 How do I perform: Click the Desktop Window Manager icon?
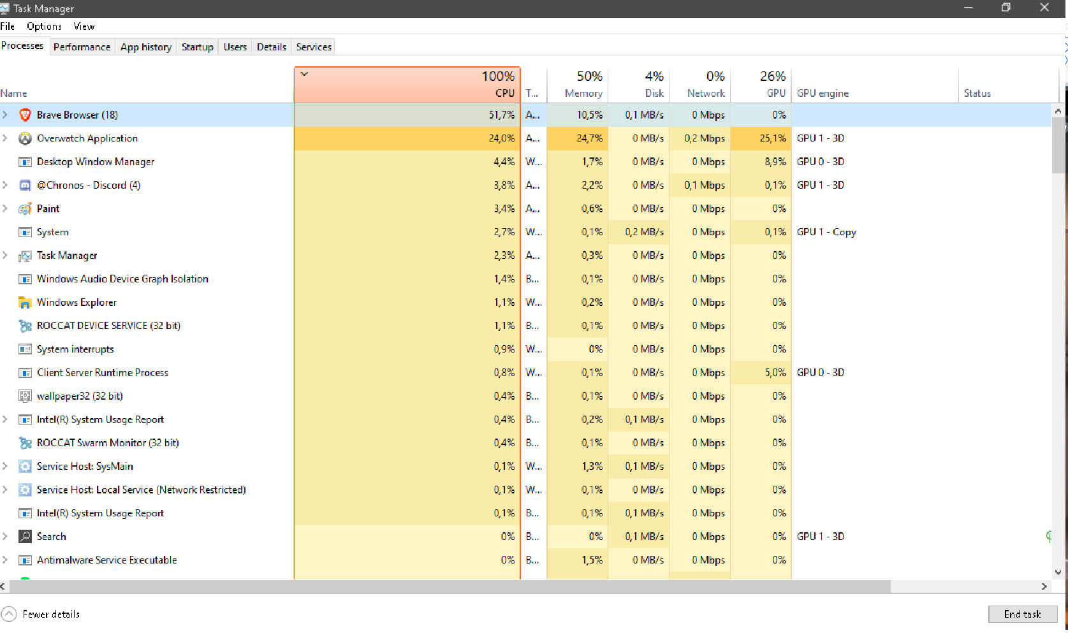tap(25, 162)
